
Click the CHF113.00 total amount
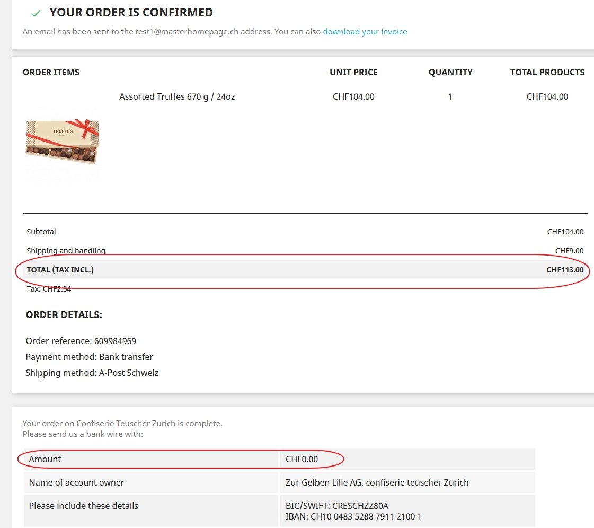tap(565, 270)
